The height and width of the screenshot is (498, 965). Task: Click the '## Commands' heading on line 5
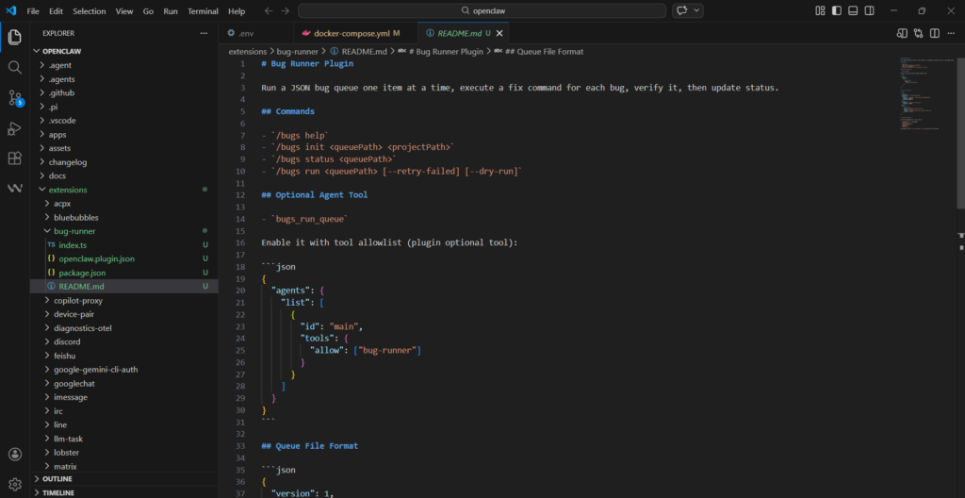(x=288, y=111)
